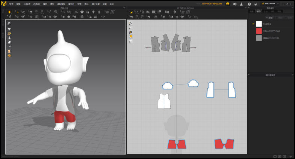Select the red fabric color swatch

[x=259, y=31]
